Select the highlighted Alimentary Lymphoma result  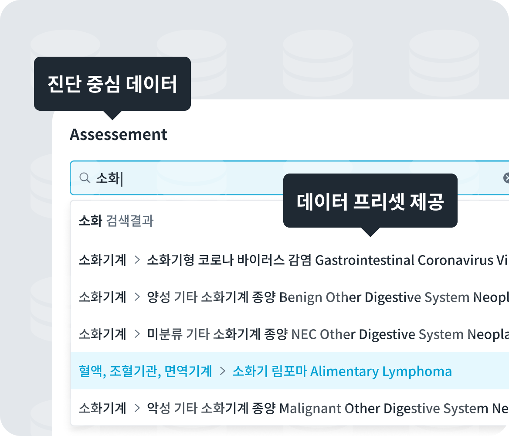pyautogui.click(x=342, y=371)
